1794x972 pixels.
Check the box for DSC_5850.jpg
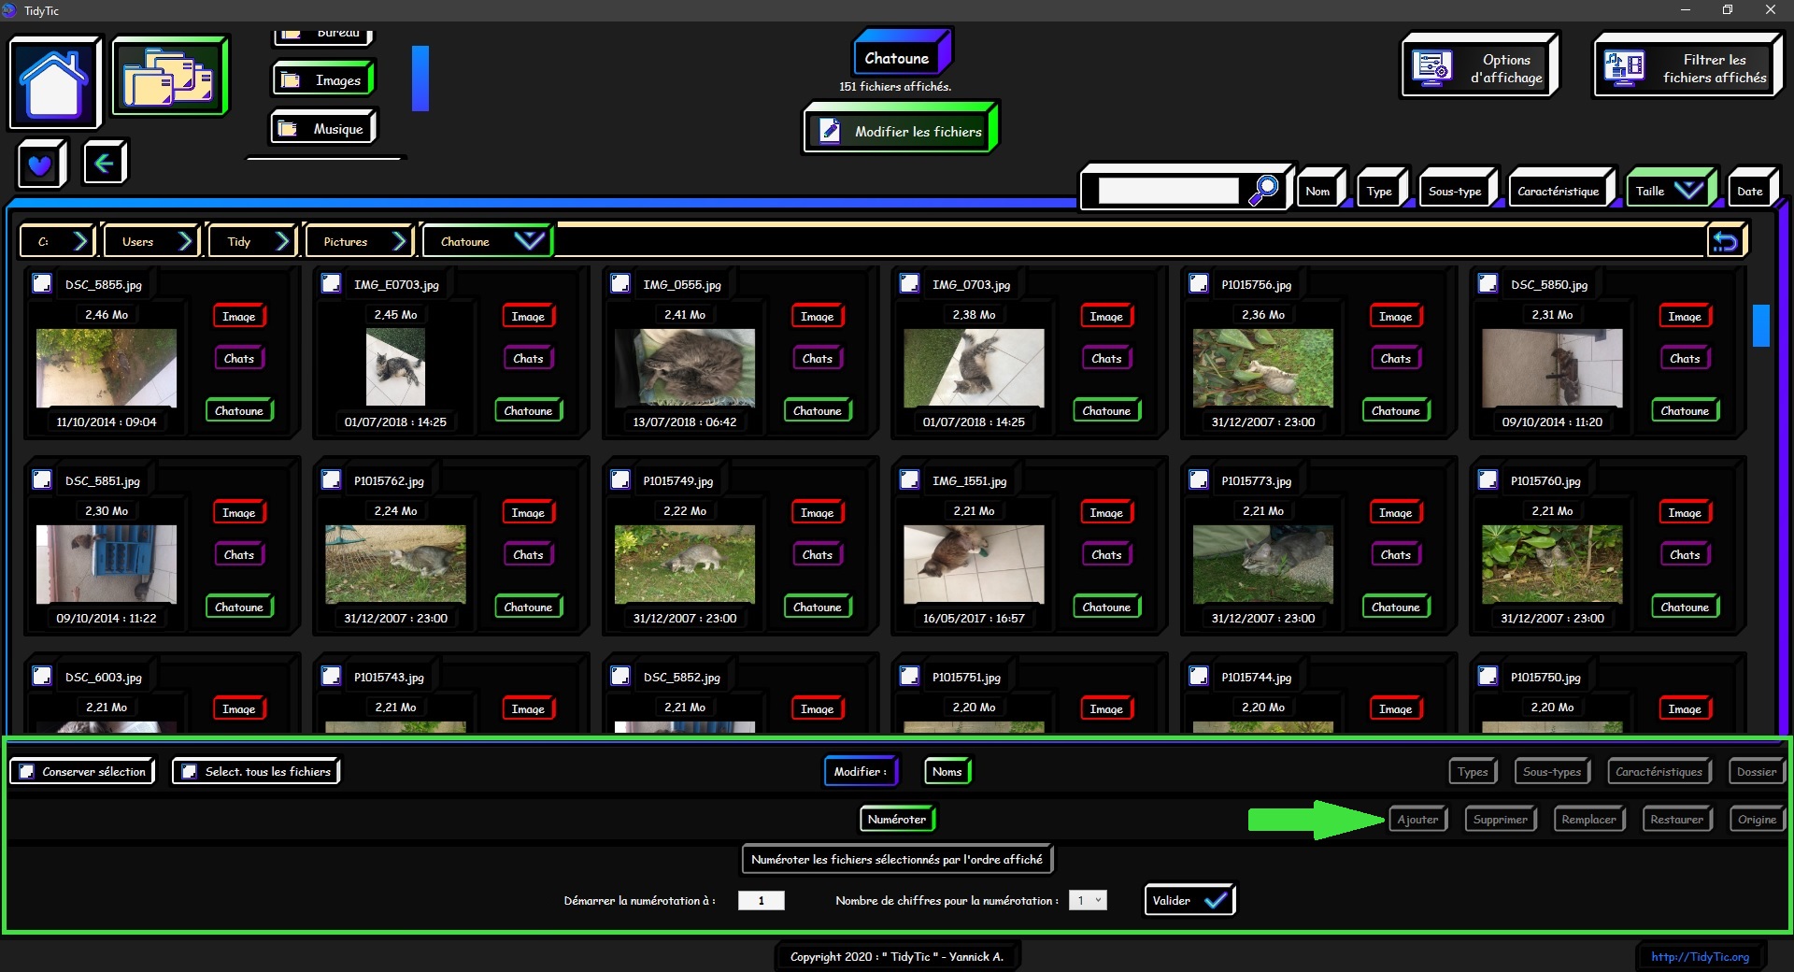(1488, 283)
